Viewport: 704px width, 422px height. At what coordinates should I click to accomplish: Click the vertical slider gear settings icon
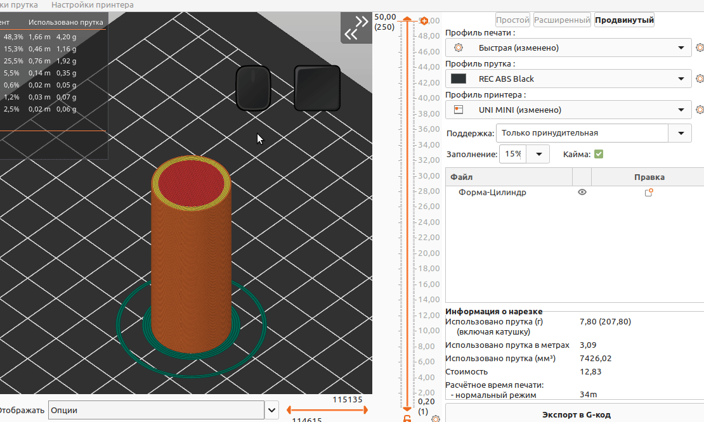pos(436,418)
